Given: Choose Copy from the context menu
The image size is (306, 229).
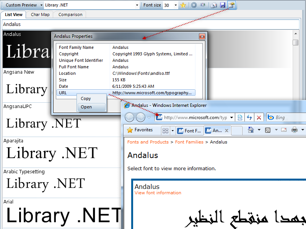Looking at the screenshot, I should (91, 98).
